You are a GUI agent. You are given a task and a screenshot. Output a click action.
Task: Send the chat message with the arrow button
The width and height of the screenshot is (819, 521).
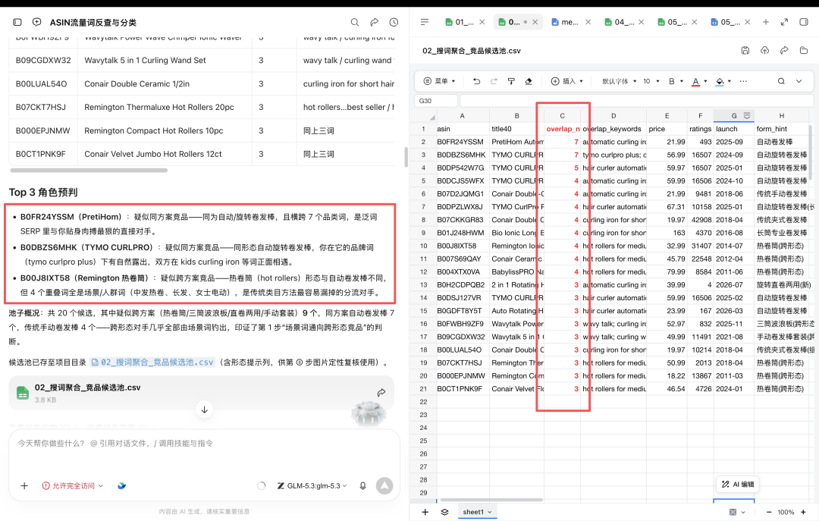[384, 486]
